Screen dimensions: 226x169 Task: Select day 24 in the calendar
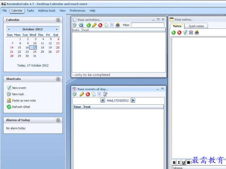pyautogui.click(x=35, y=52)
